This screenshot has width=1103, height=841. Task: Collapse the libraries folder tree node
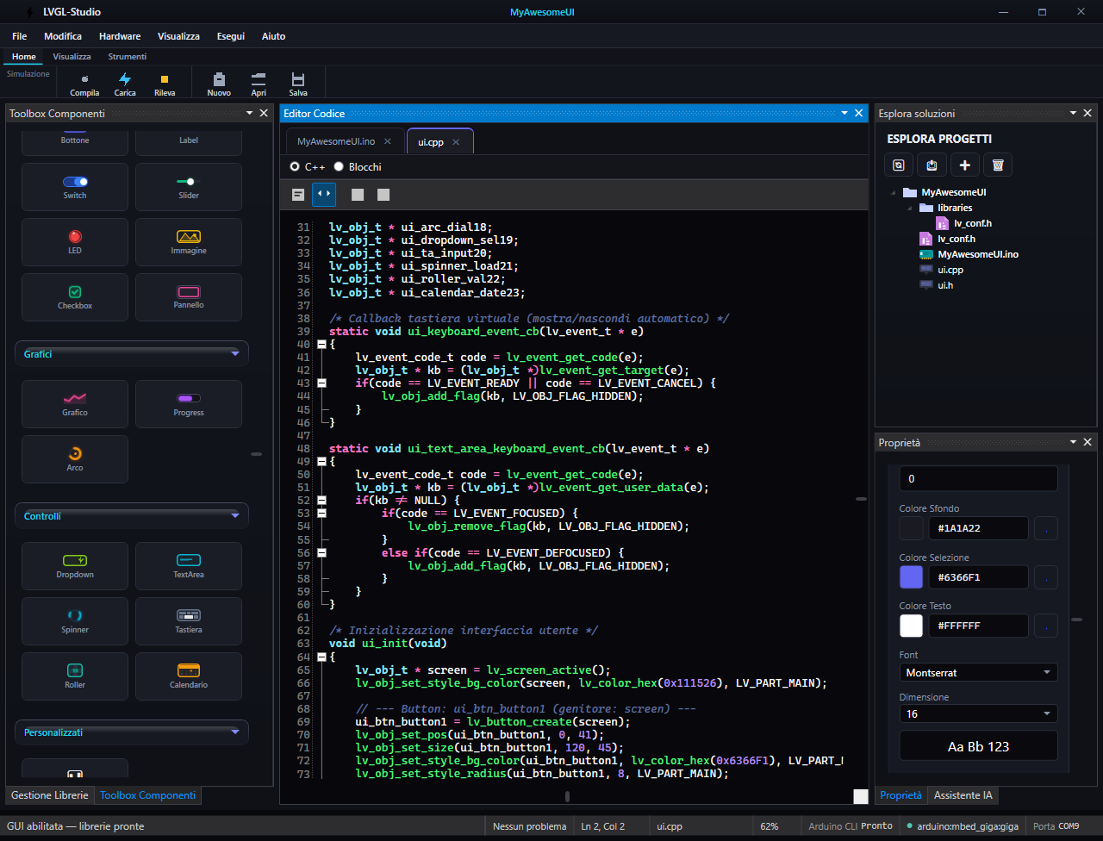pyautogui.click(x=908, y=208)
